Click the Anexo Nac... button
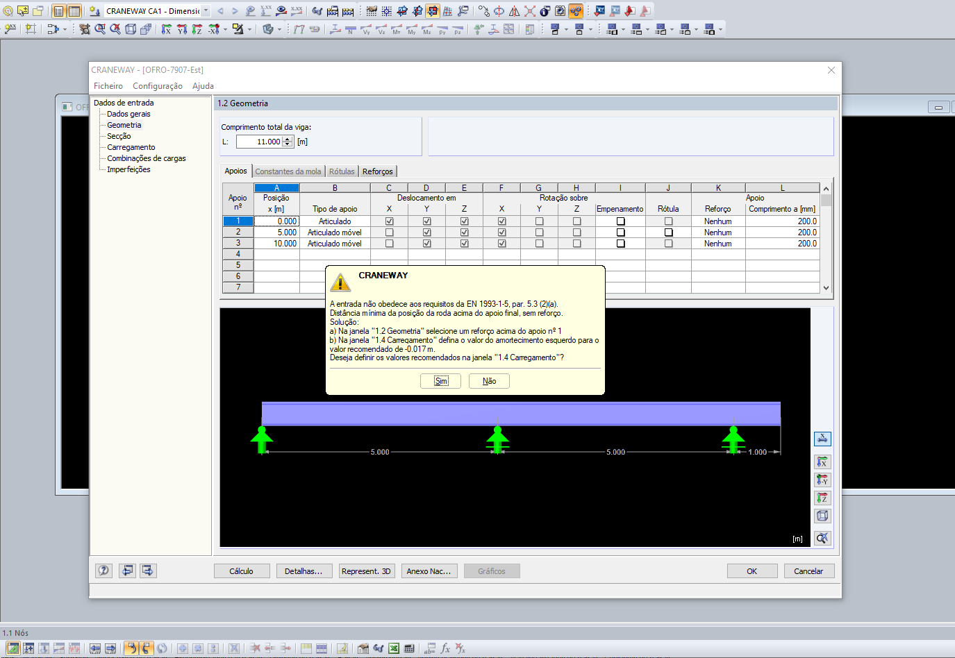The height and width of the screenshot is (658, 955). [x=429, y=571]
